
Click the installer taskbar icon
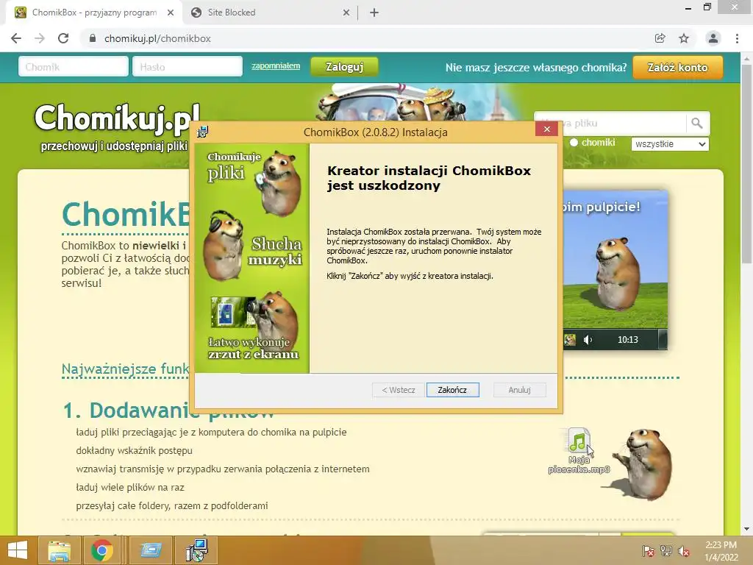pos(197,550)
